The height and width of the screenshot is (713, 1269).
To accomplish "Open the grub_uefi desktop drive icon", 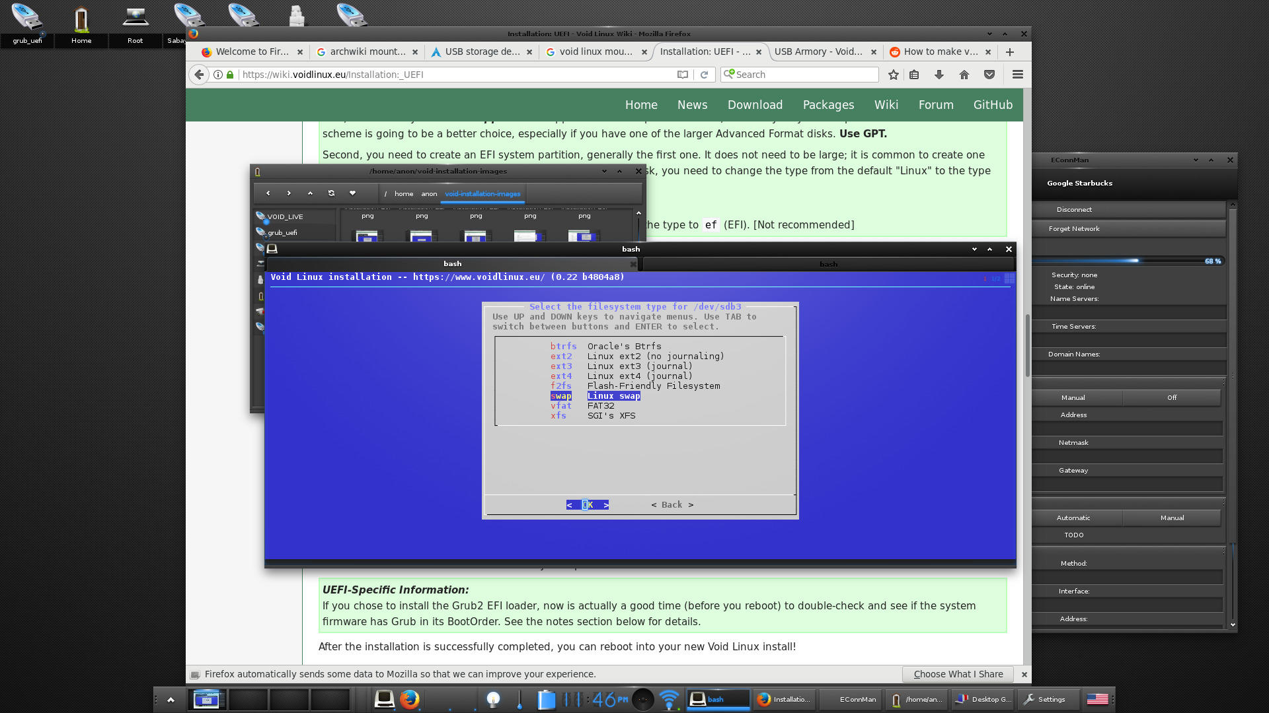I will [27, 24].
